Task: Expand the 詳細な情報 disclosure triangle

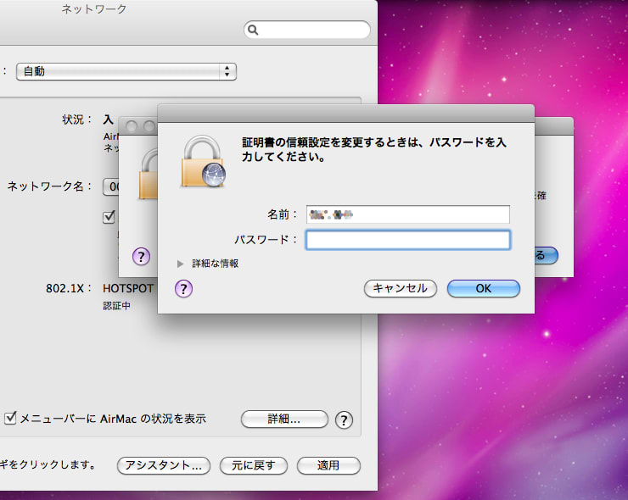Action: [180, 264]
